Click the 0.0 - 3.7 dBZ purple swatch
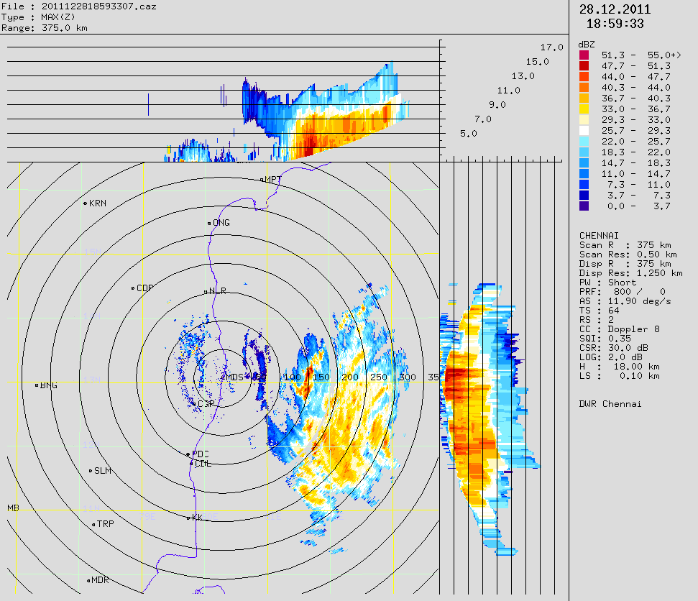Screen dimensions: 698x601 (584, 206)
